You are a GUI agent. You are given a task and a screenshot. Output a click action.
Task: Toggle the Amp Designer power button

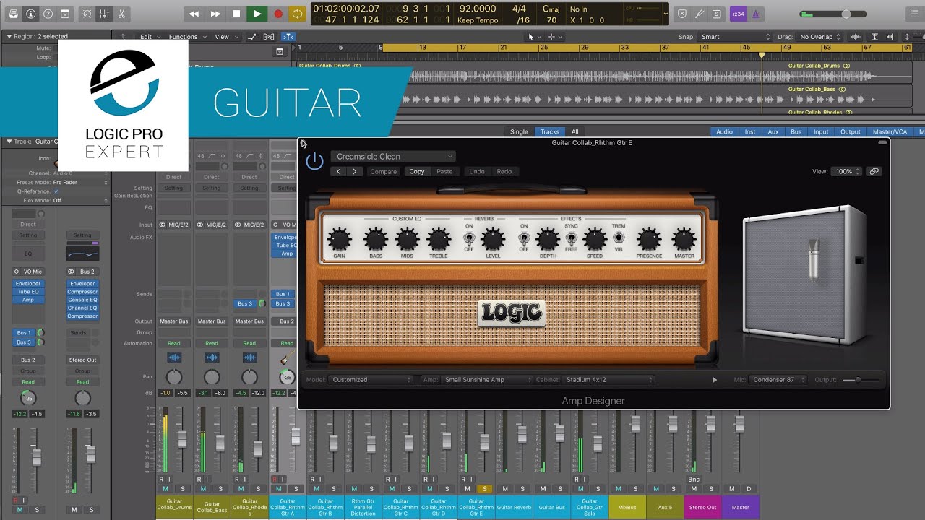(314, 161)
